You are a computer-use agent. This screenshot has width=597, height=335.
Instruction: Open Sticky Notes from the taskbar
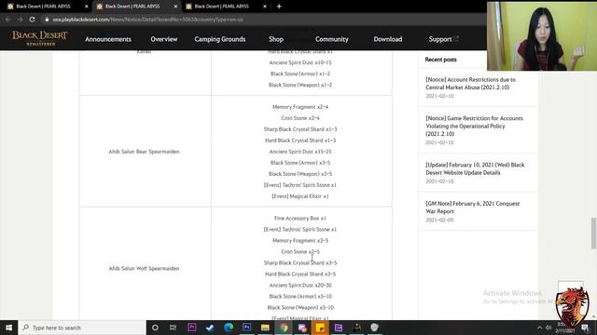320,328
